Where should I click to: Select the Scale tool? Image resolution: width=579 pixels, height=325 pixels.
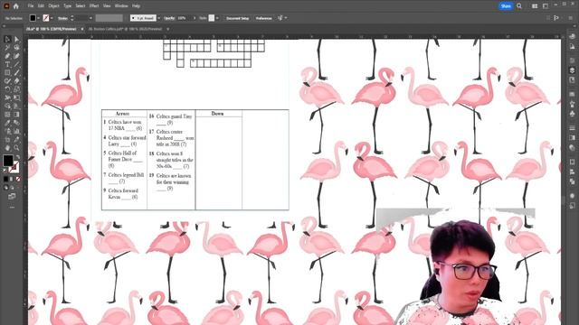point(16,89)
